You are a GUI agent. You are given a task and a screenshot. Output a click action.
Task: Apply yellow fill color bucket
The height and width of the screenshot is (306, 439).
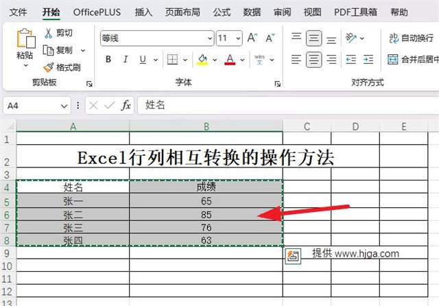(x=203, y=60)
